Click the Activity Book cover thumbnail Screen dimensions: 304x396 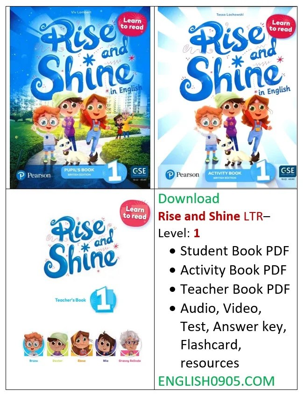(227, 98)
